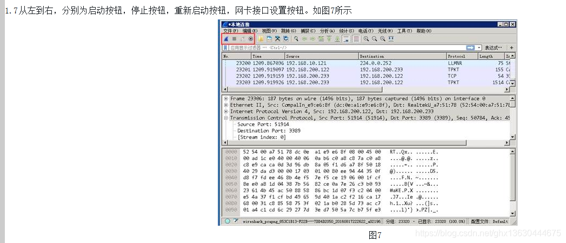Sort by the Length column header
This screenshot has width=566, height=243.
490,56
